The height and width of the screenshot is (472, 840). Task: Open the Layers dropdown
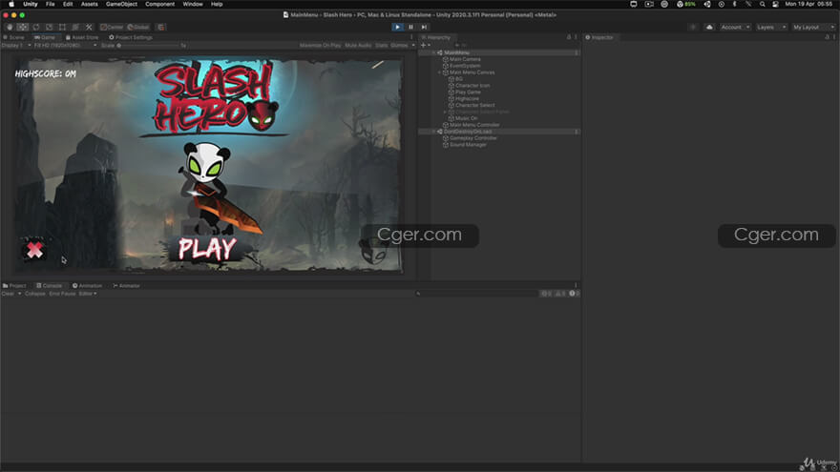click(771, 27)
